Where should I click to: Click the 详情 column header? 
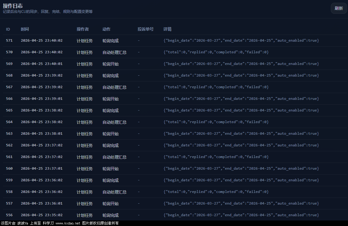(167, 29)
